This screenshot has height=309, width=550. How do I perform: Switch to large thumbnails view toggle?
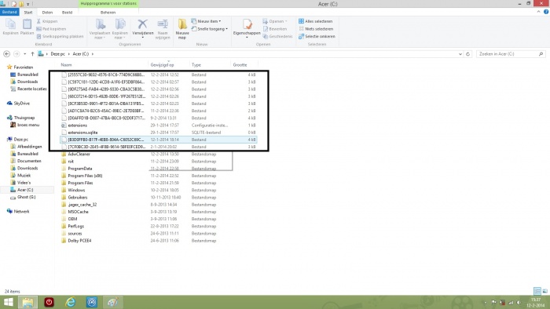544,291
